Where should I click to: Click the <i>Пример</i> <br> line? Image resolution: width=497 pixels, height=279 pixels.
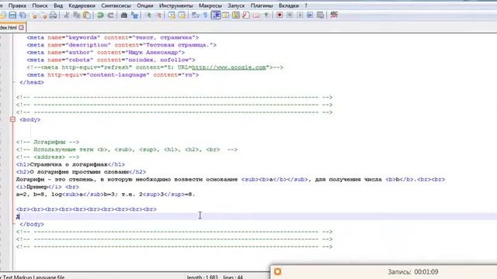coord(47,187)
